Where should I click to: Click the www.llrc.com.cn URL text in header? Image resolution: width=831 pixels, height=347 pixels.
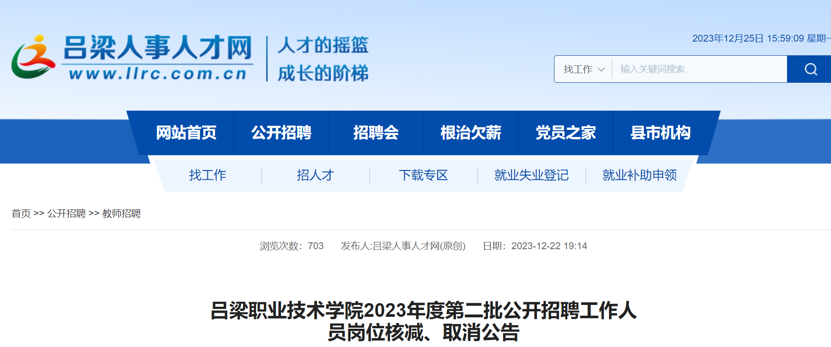[158, 74]
